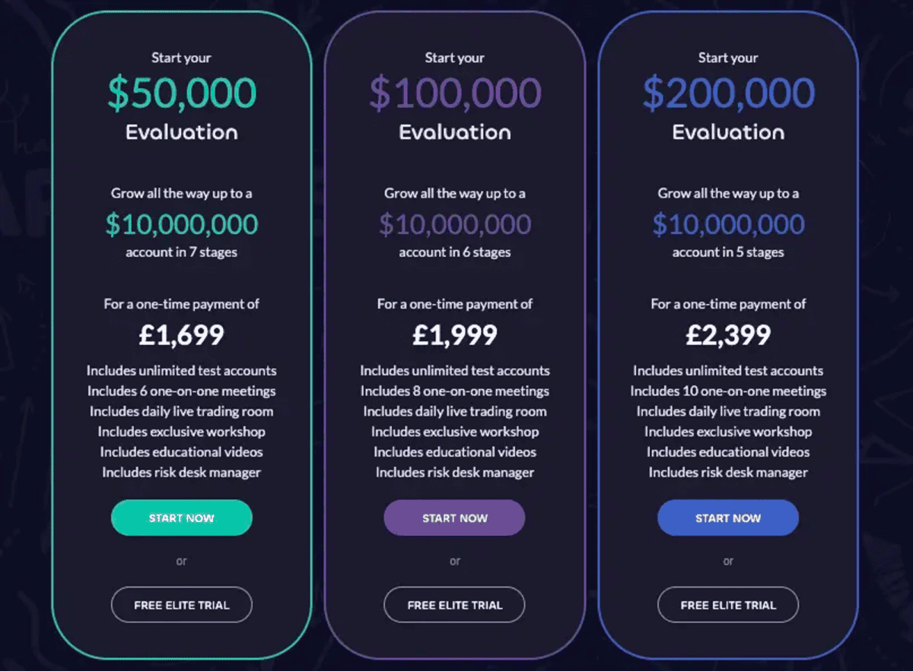The image size is (913, 671).
Task: Click "Includes 10 one-on-one meetings" feature
Action: click(727, 391)
